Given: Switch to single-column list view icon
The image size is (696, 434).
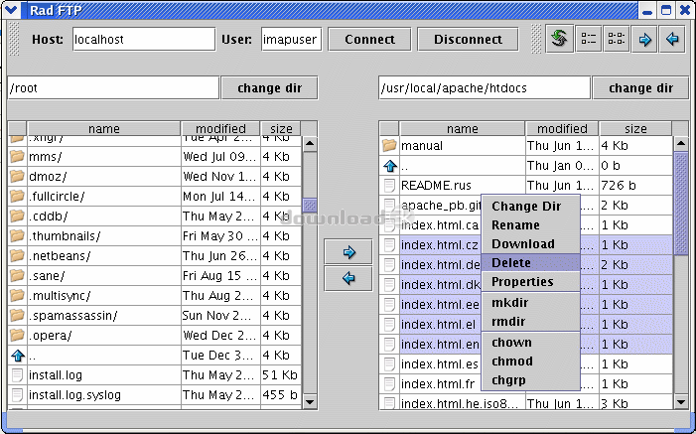Looking at the screenshot, I should 589,40.
